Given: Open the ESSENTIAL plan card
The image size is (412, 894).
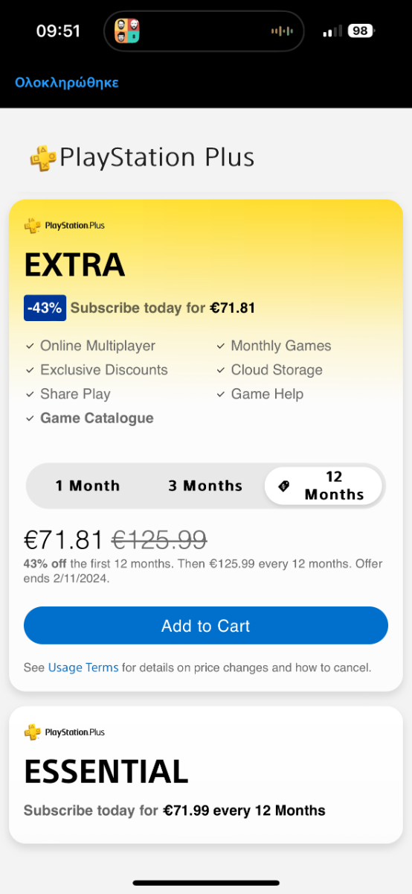Looking at the screenshot, I should 206,775.
